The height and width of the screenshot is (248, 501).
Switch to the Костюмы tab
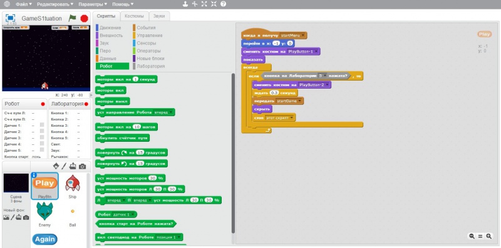point(134,16)
